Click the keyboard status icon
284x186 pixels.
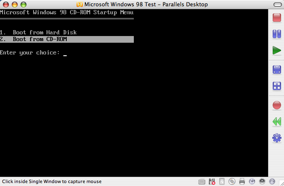(x=202, y=181)
